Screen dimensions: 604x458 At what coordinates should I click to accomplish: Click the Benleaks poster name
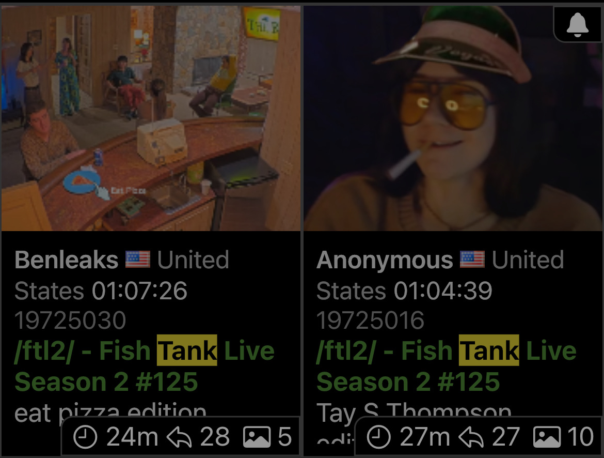tap(66, 259)
